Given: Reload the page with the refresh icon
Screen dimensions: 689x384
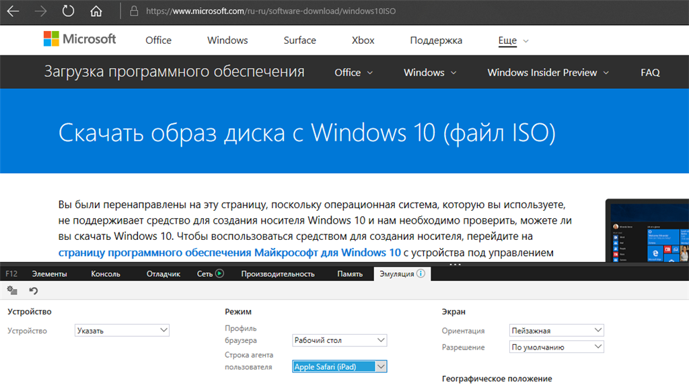Looking at the screenshot, I should (68, 11).
